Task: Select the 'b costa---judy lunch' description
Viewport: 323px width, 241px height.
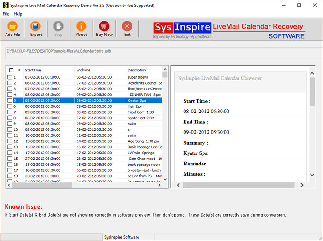Action: (144, 170)
